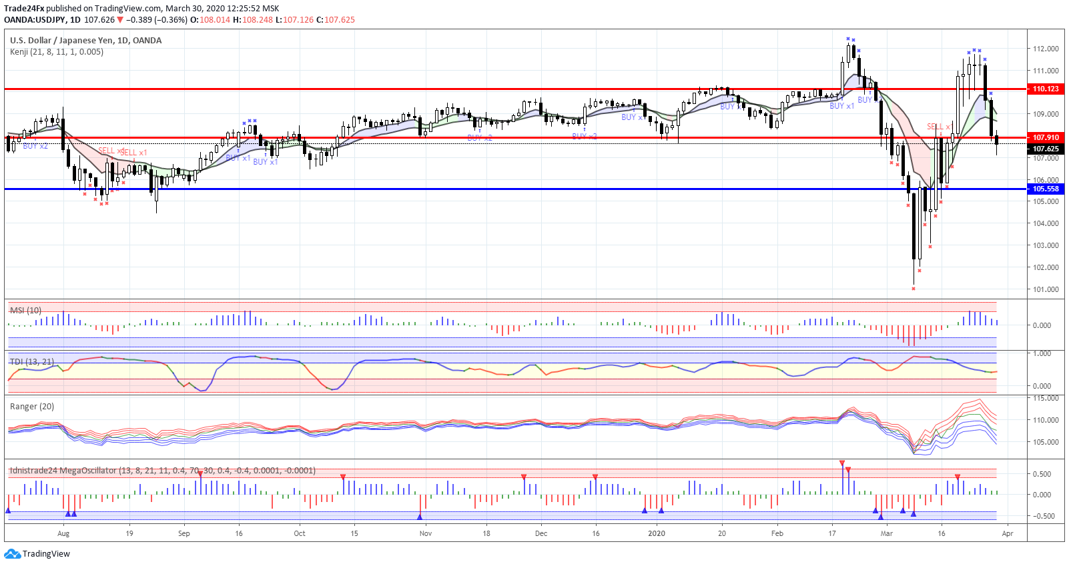Image resolution: width=1069 pixels, height=566 pixels.
Task: Click the 115.000 value on the Ranger axis
Action: tap(1046, 398)
